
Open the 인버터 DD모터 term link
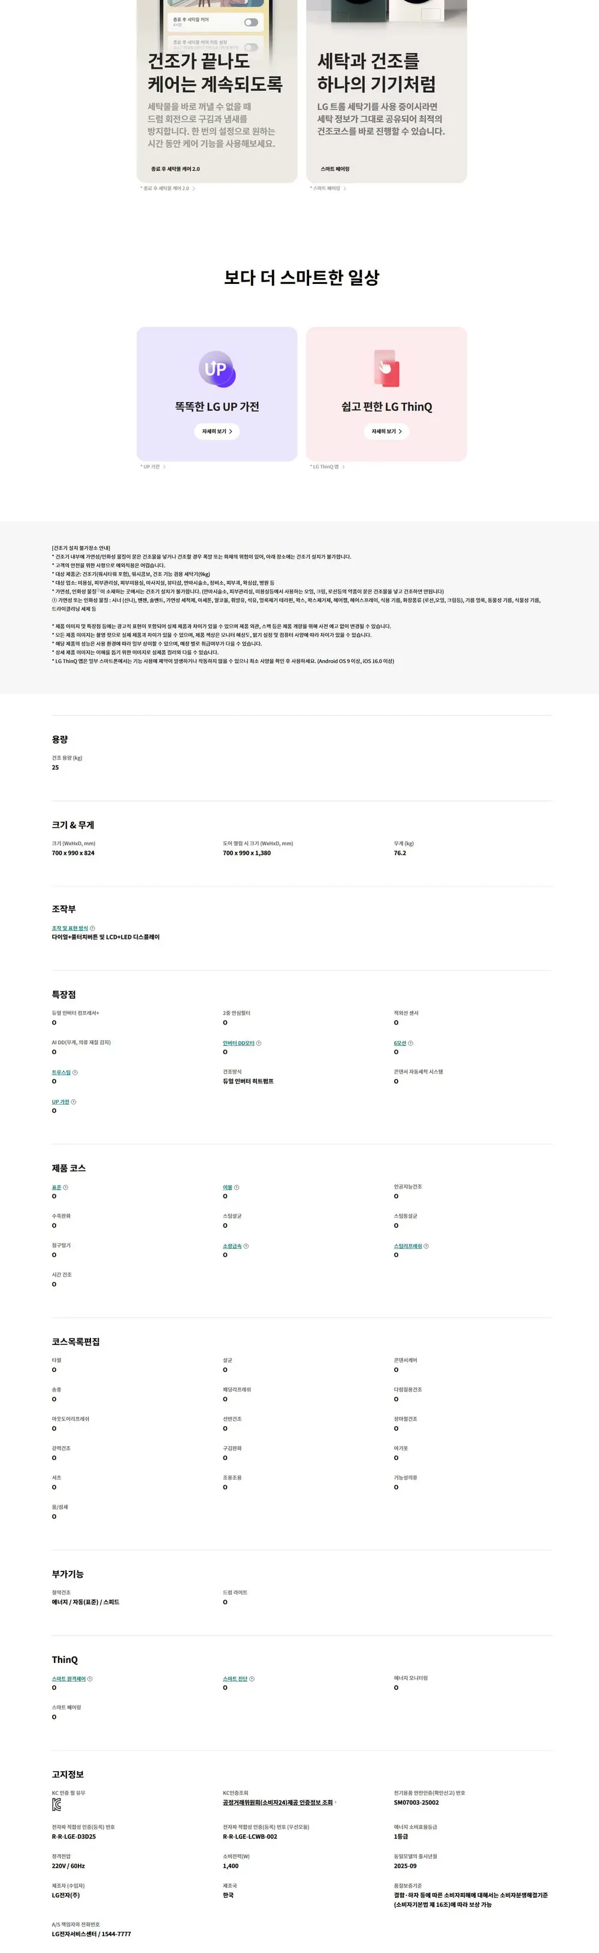[x=239, y=1043]
